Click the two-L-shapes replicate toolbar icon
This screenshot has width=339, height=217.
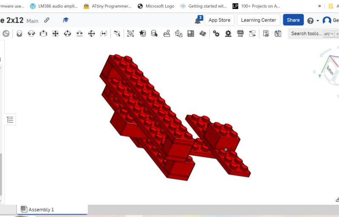pyautogui.click(x=178, y=34)
